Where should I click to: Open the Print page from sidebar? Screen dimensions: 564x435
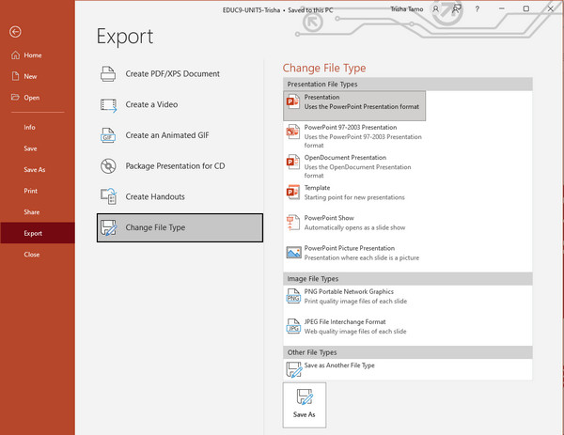pos(31,191)
